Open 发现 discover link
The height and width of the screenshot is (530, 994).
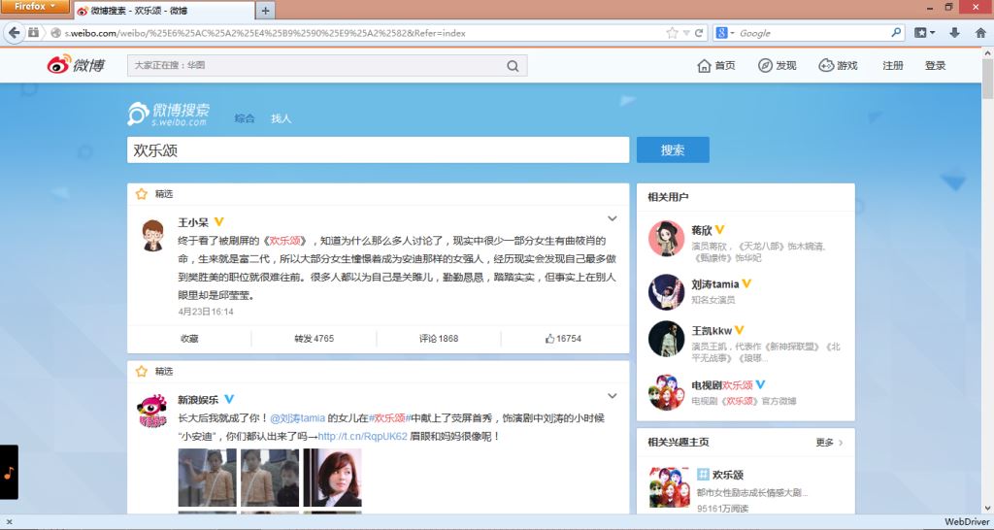[x=778, y=65]
